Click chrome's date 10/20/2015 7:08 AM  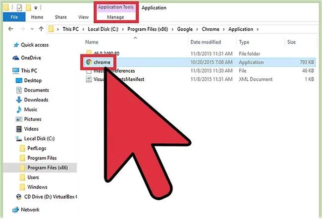(x=212, y=62)
